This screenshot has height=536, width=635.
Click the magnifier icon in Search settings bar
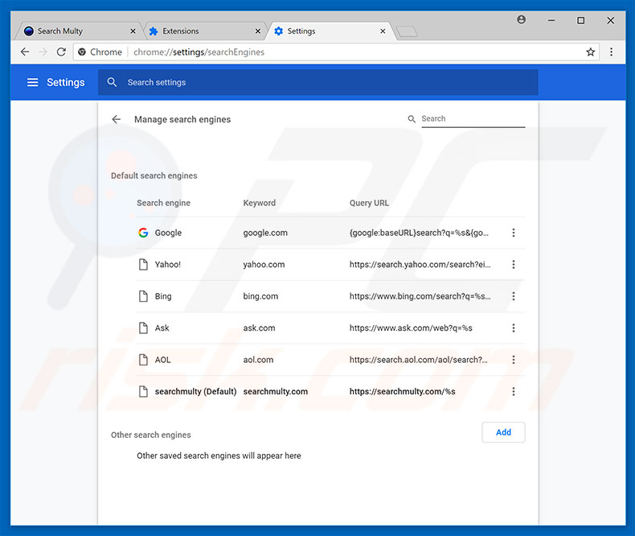click(x=112, y=82)
